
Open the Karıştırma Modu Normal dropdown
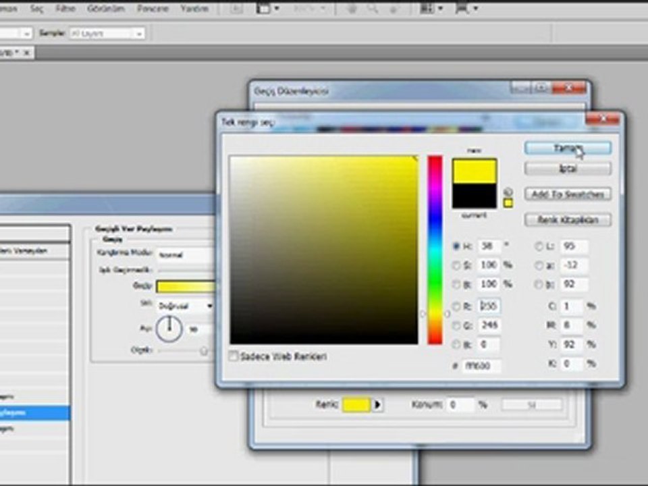tap(186, 255)
